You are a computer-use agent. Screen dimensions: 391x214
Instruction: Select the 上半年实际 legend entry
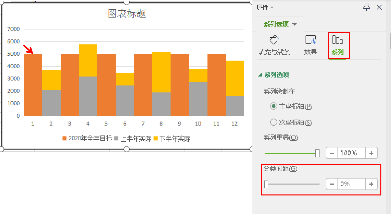tap(133, 138)
